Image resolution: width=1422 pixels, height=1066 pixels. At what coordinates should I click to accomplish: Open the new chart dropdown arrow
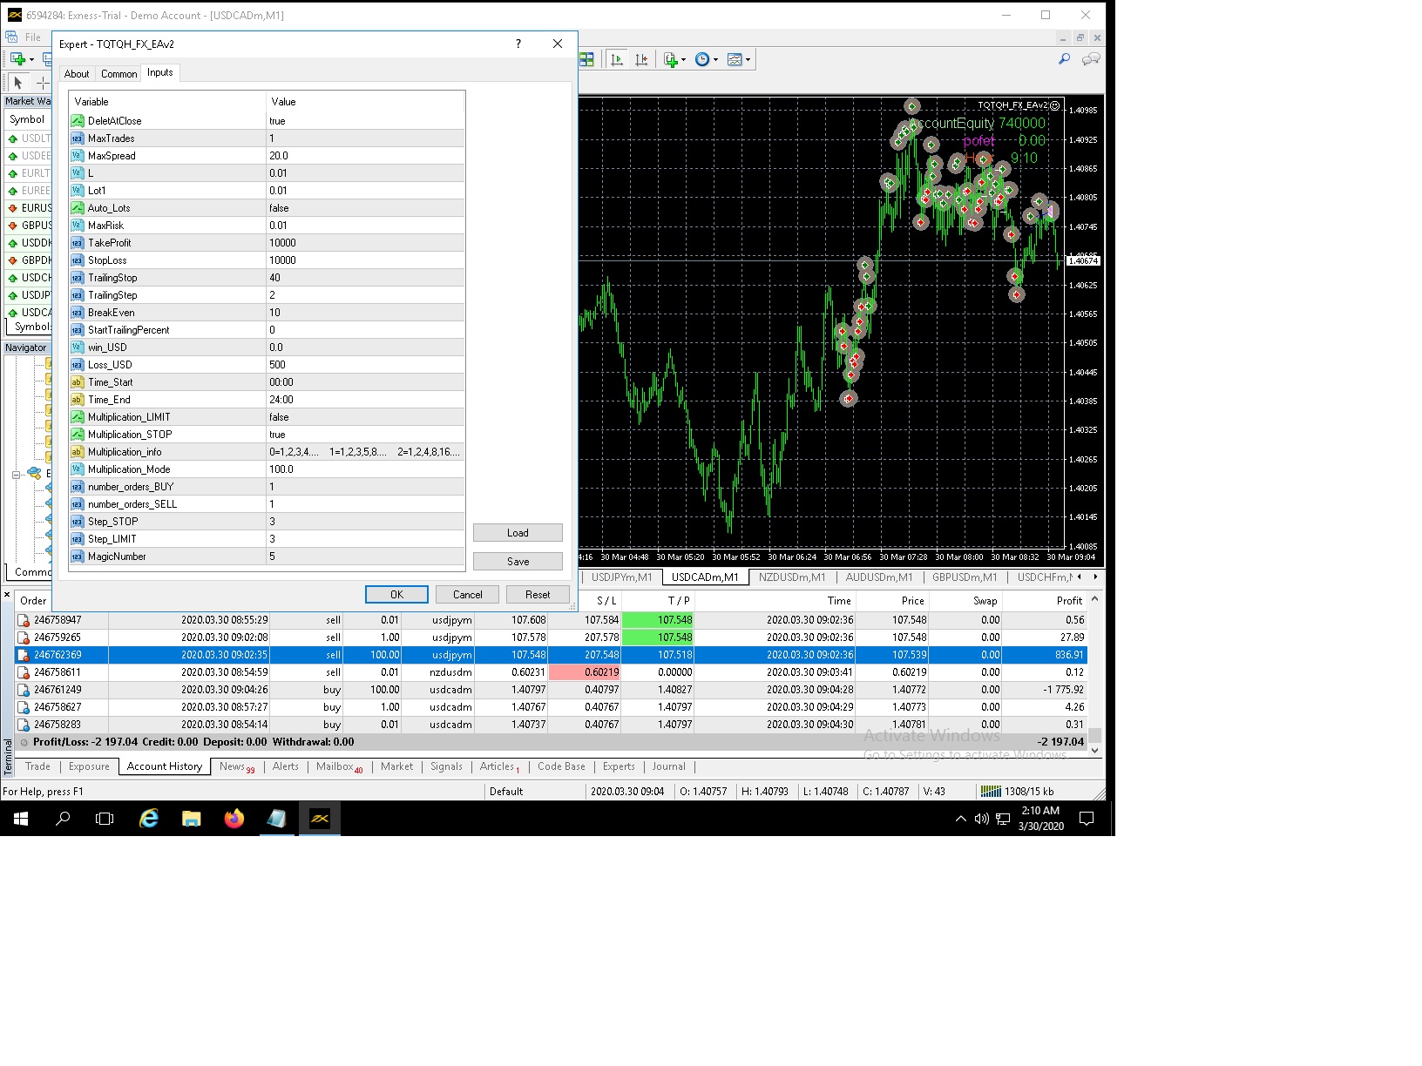point(31,60)
